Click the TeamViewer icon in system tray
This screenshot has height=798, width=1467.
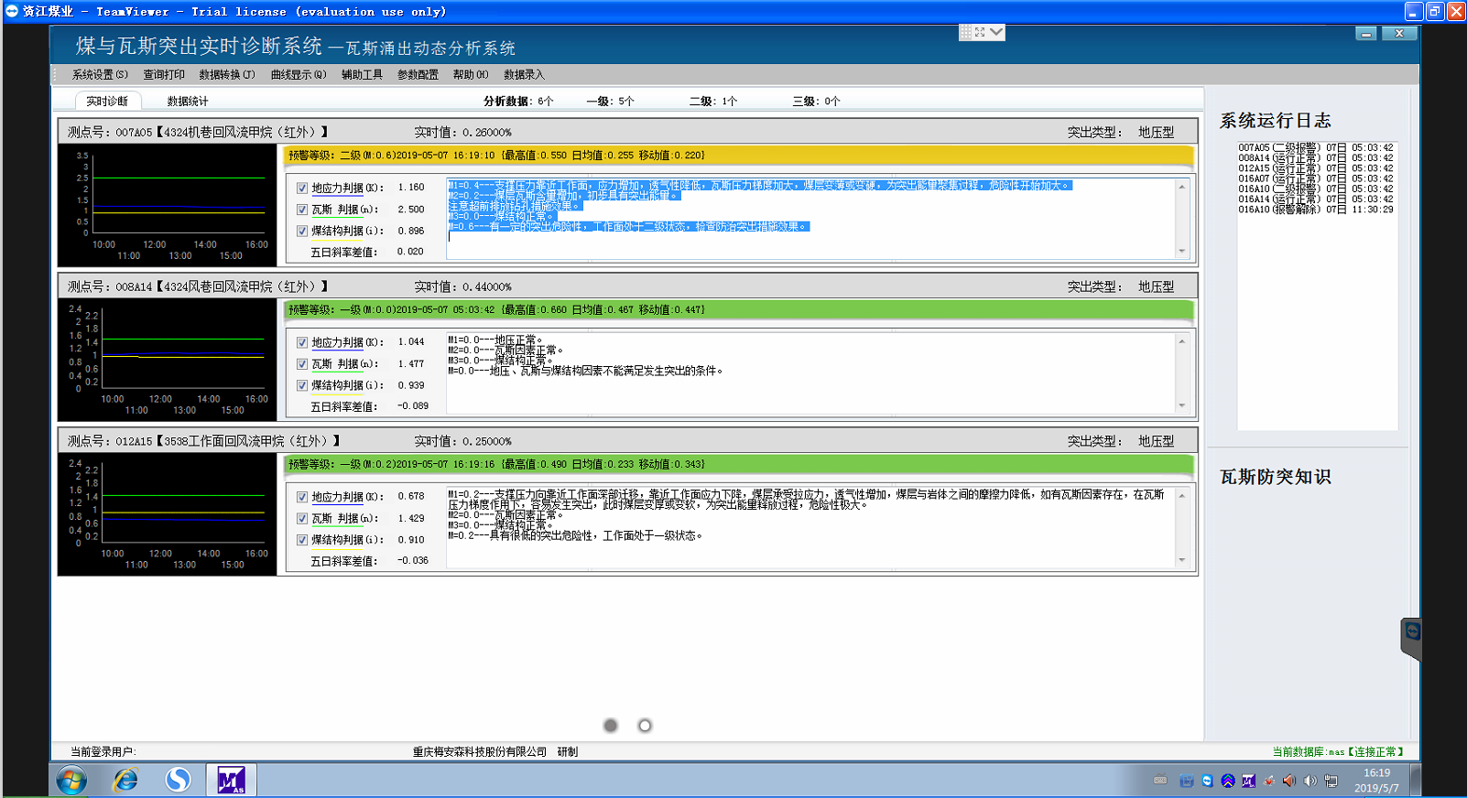1207,781
